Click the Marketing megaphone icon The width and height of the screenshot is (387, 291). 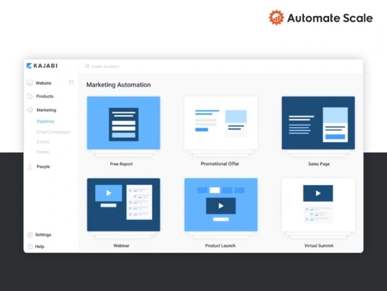click(30, 110)
